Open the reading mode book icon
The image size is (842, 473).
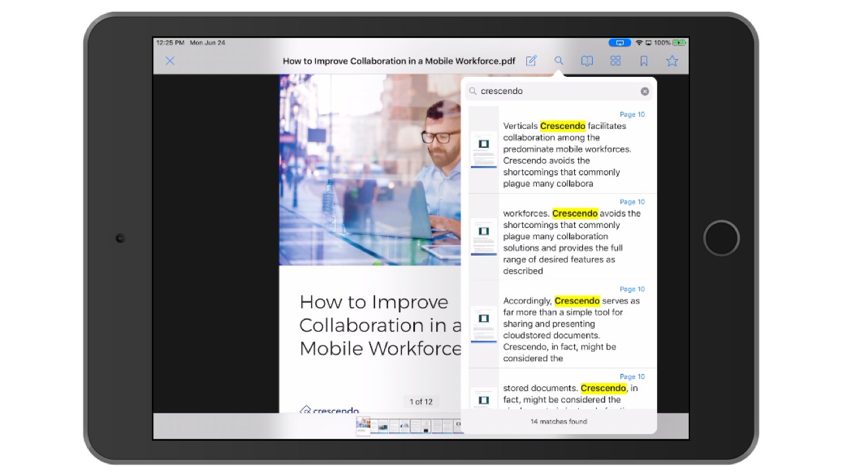coord(587,61)
